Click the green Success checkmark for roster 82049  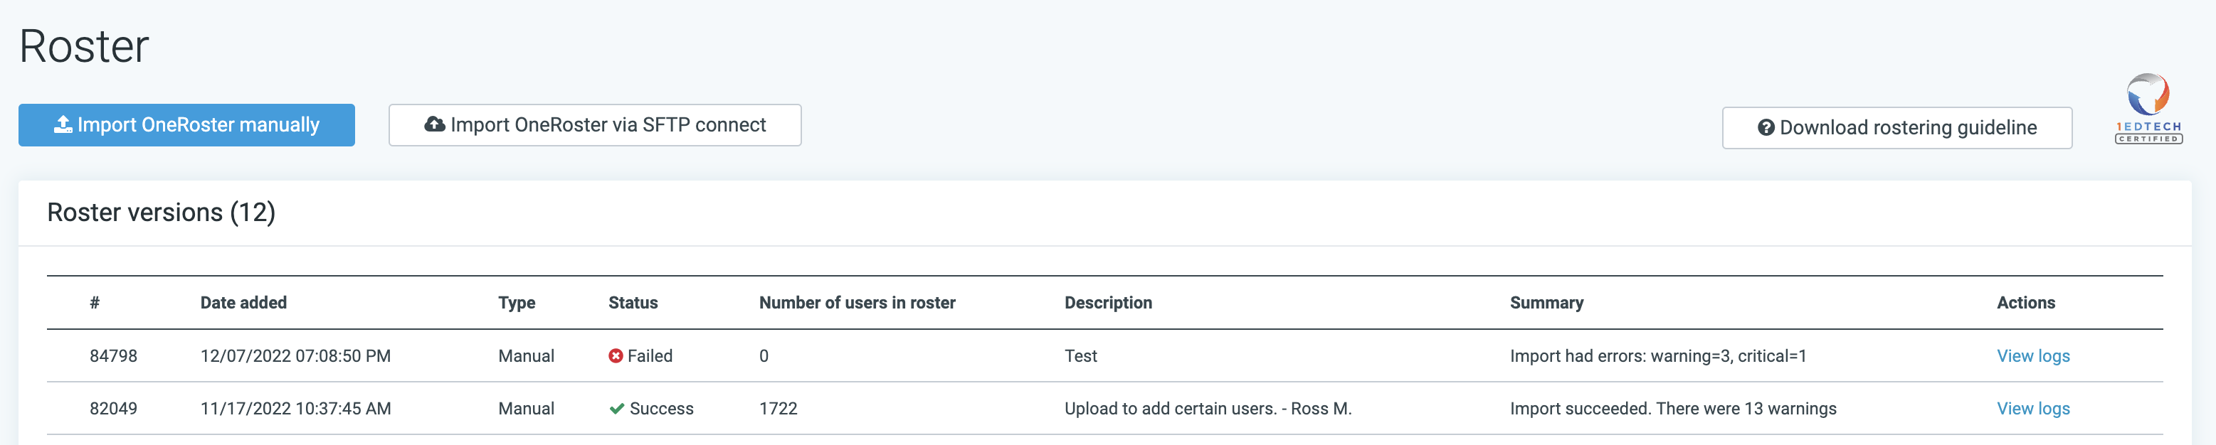(x=616, y=408)
